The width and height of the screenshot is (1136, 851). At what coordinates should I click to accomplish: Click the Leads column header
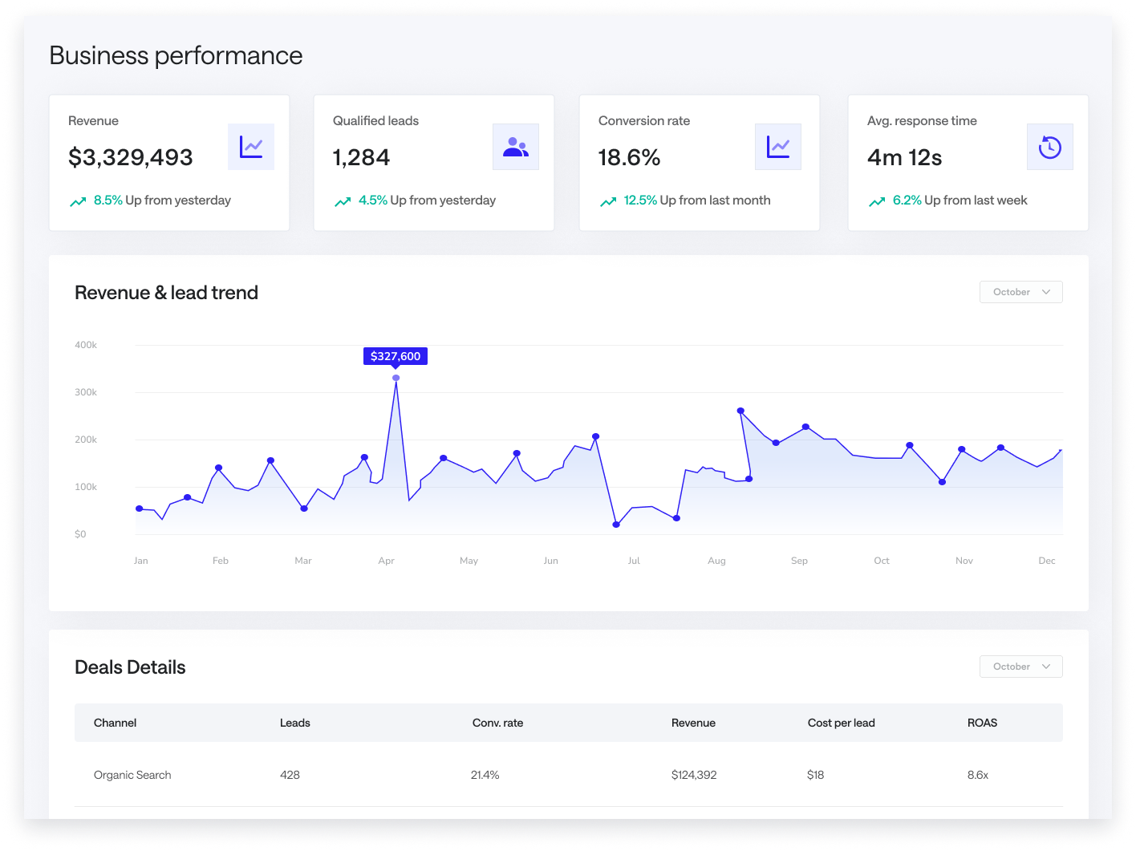tap(295, 723)
